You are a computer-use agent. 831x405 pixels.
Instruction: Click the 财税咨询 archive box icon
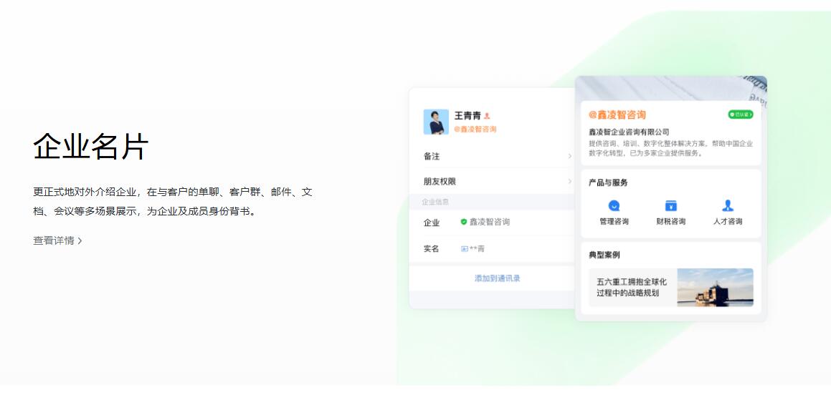(x=671, y=205)
